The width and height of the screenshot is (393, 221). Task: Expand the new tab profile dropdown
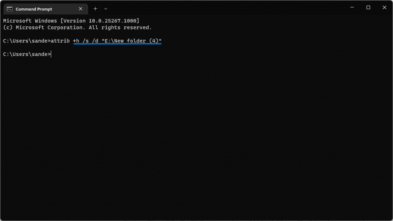106,9
